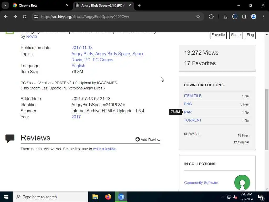The image size is (269, 202).
Task: Close the Chrome Beta tab
Action: point(67,5)
